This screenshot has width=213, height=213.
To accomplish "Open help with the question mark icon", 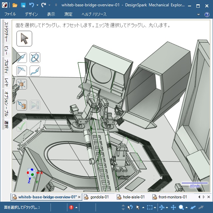I will click(207, 14).
